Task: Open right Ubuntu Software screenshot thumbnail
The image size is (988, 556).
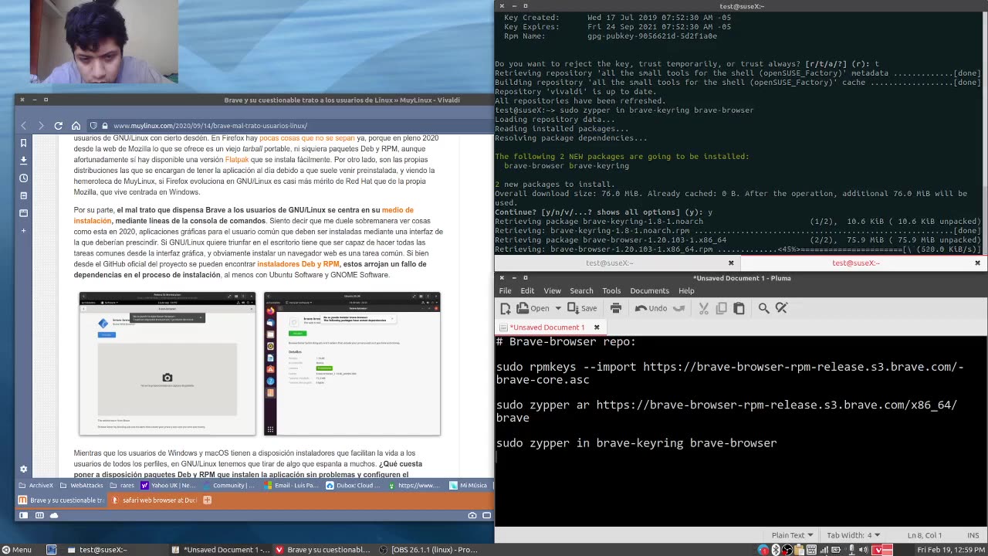Action: [x=352, y=364]
